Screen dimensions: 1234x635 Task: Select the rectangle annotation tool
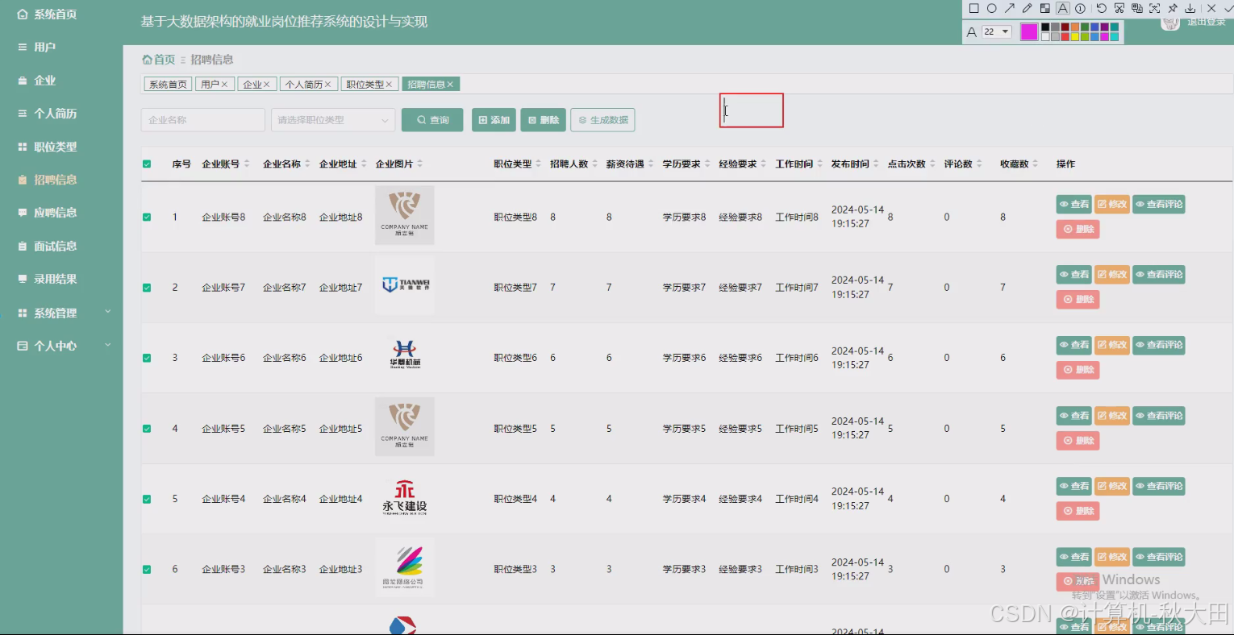tap(974, 8)
